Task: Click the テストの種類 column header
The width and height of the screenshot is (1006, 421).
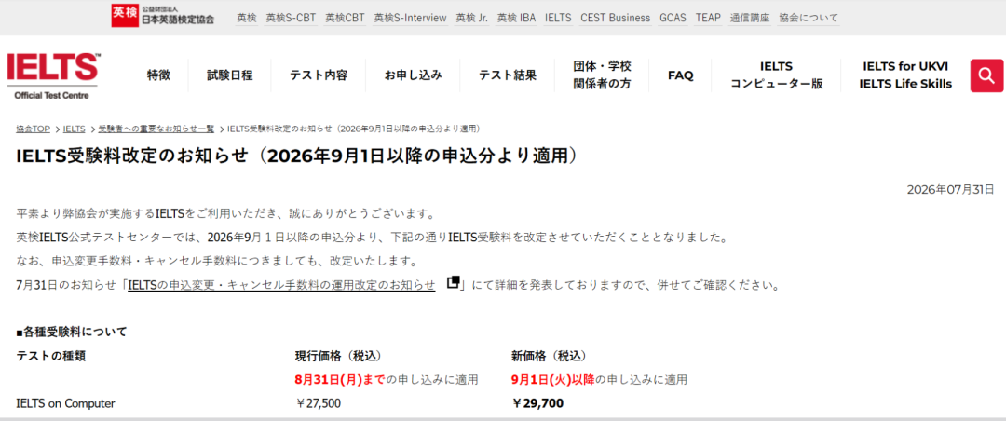Action: 50,356
